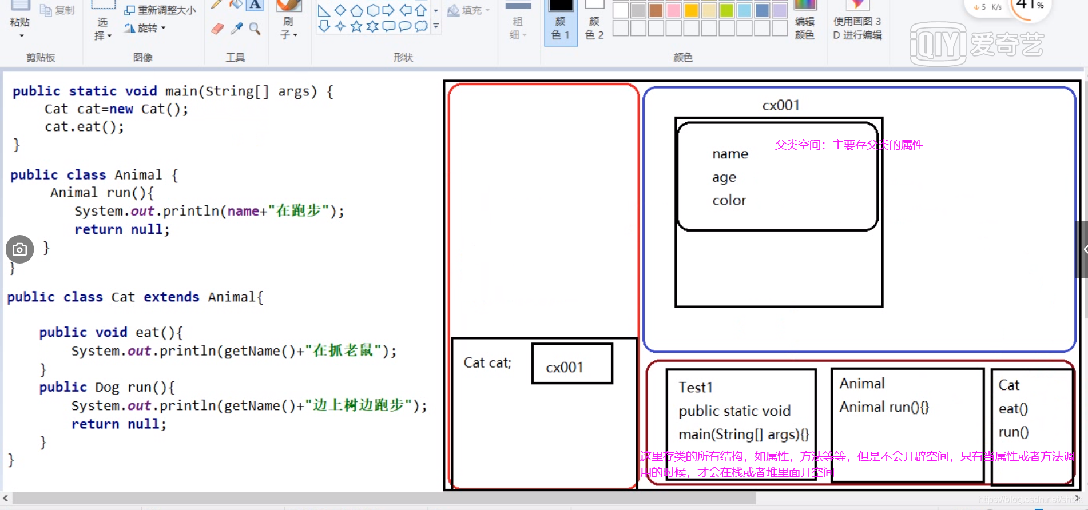Choose the five-point star shape
The width and height of the screenshot is (1088, 510).
356,26
